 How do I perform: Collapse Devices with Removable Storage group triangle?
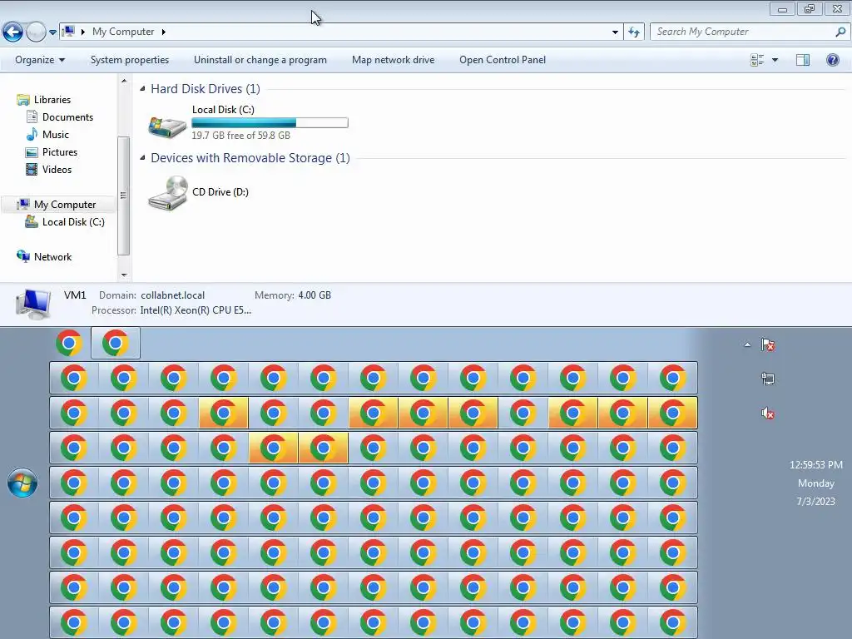(143, 157)
